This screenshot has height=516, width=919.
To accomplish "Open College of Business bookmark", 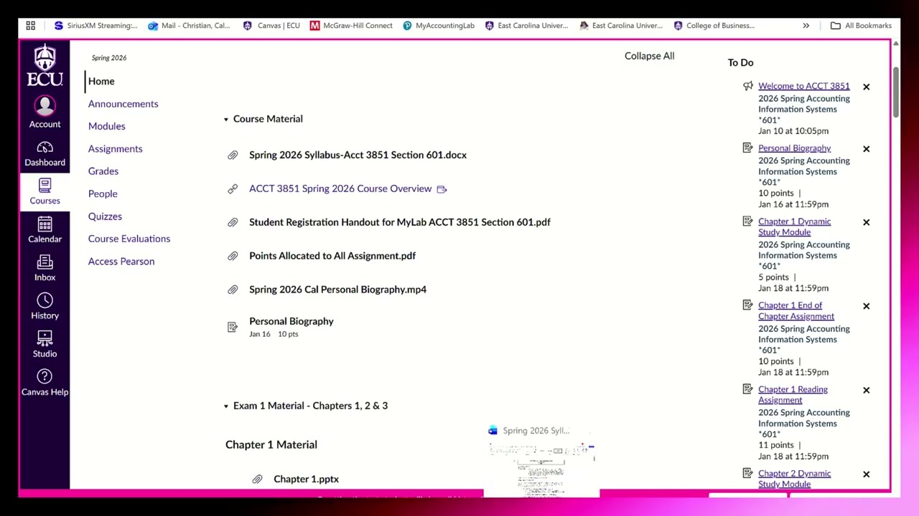I will coord(714,26).
